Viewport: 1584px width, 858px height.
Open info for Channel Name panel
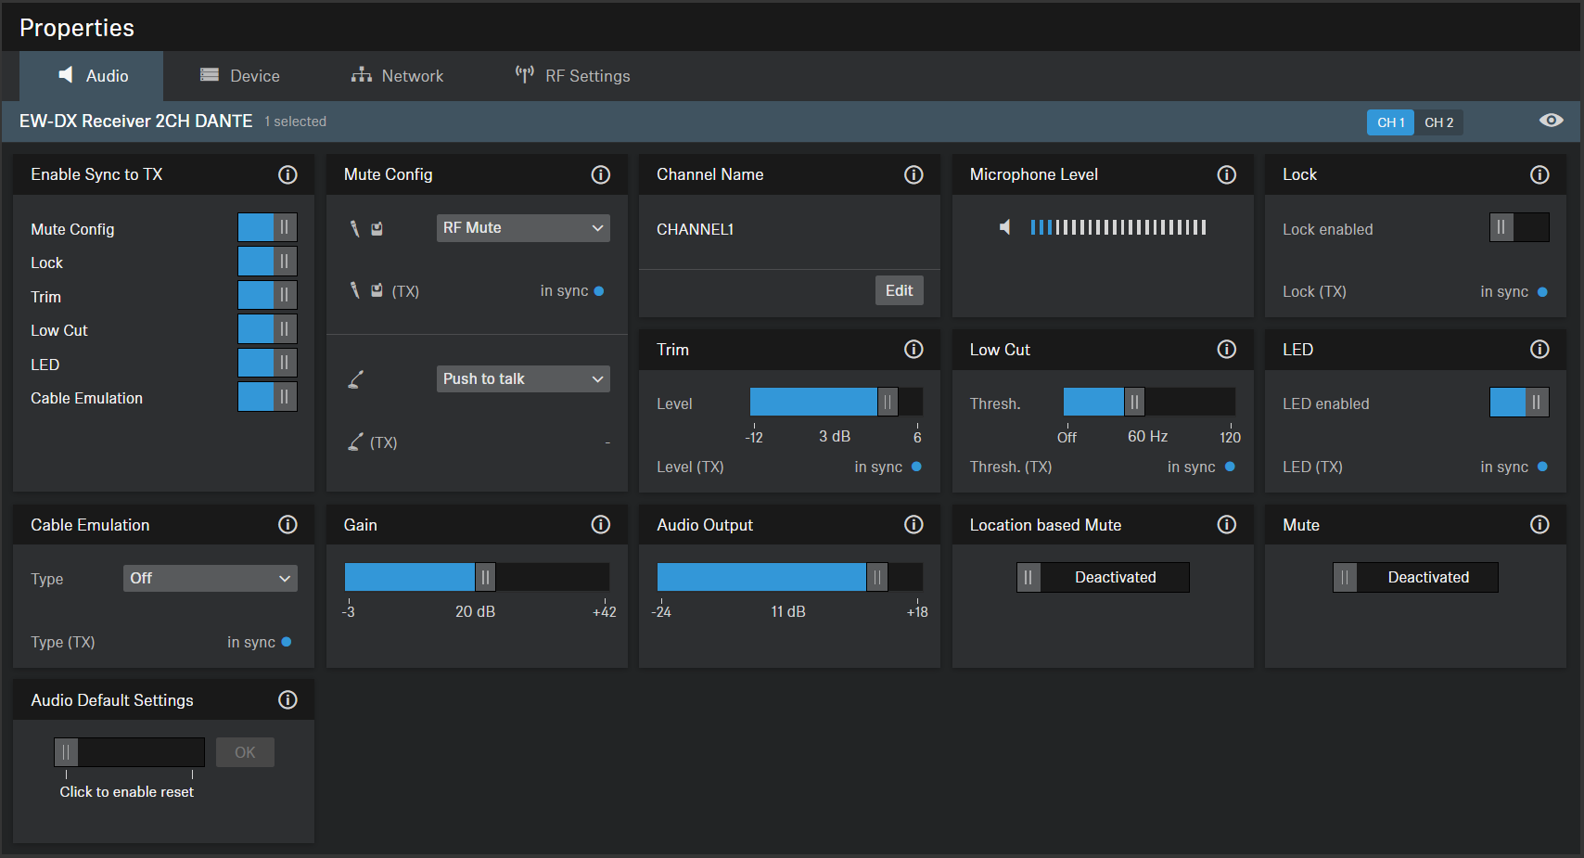(913, 174)
